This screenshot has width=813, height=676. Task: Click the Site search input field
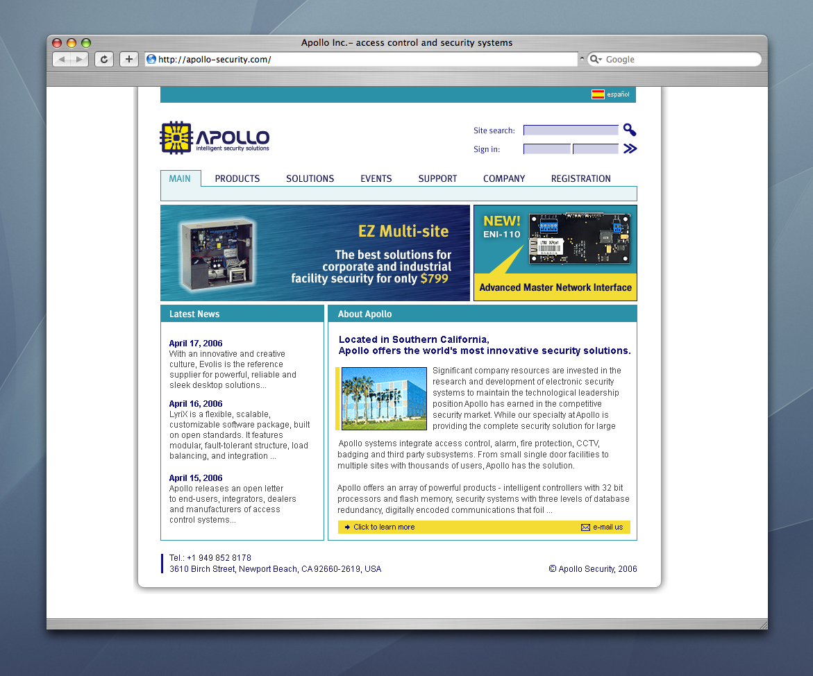tap(571, 130)
